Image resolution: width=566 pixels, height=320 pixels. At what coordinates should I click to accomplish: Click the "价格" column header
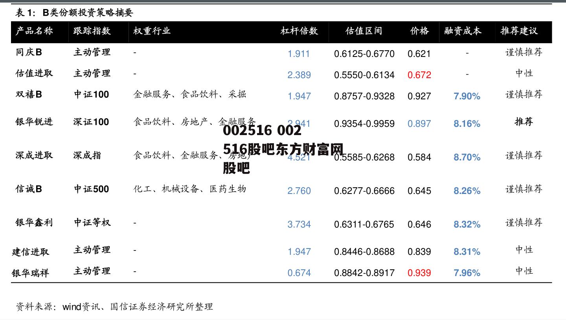(x=419, y=31)
